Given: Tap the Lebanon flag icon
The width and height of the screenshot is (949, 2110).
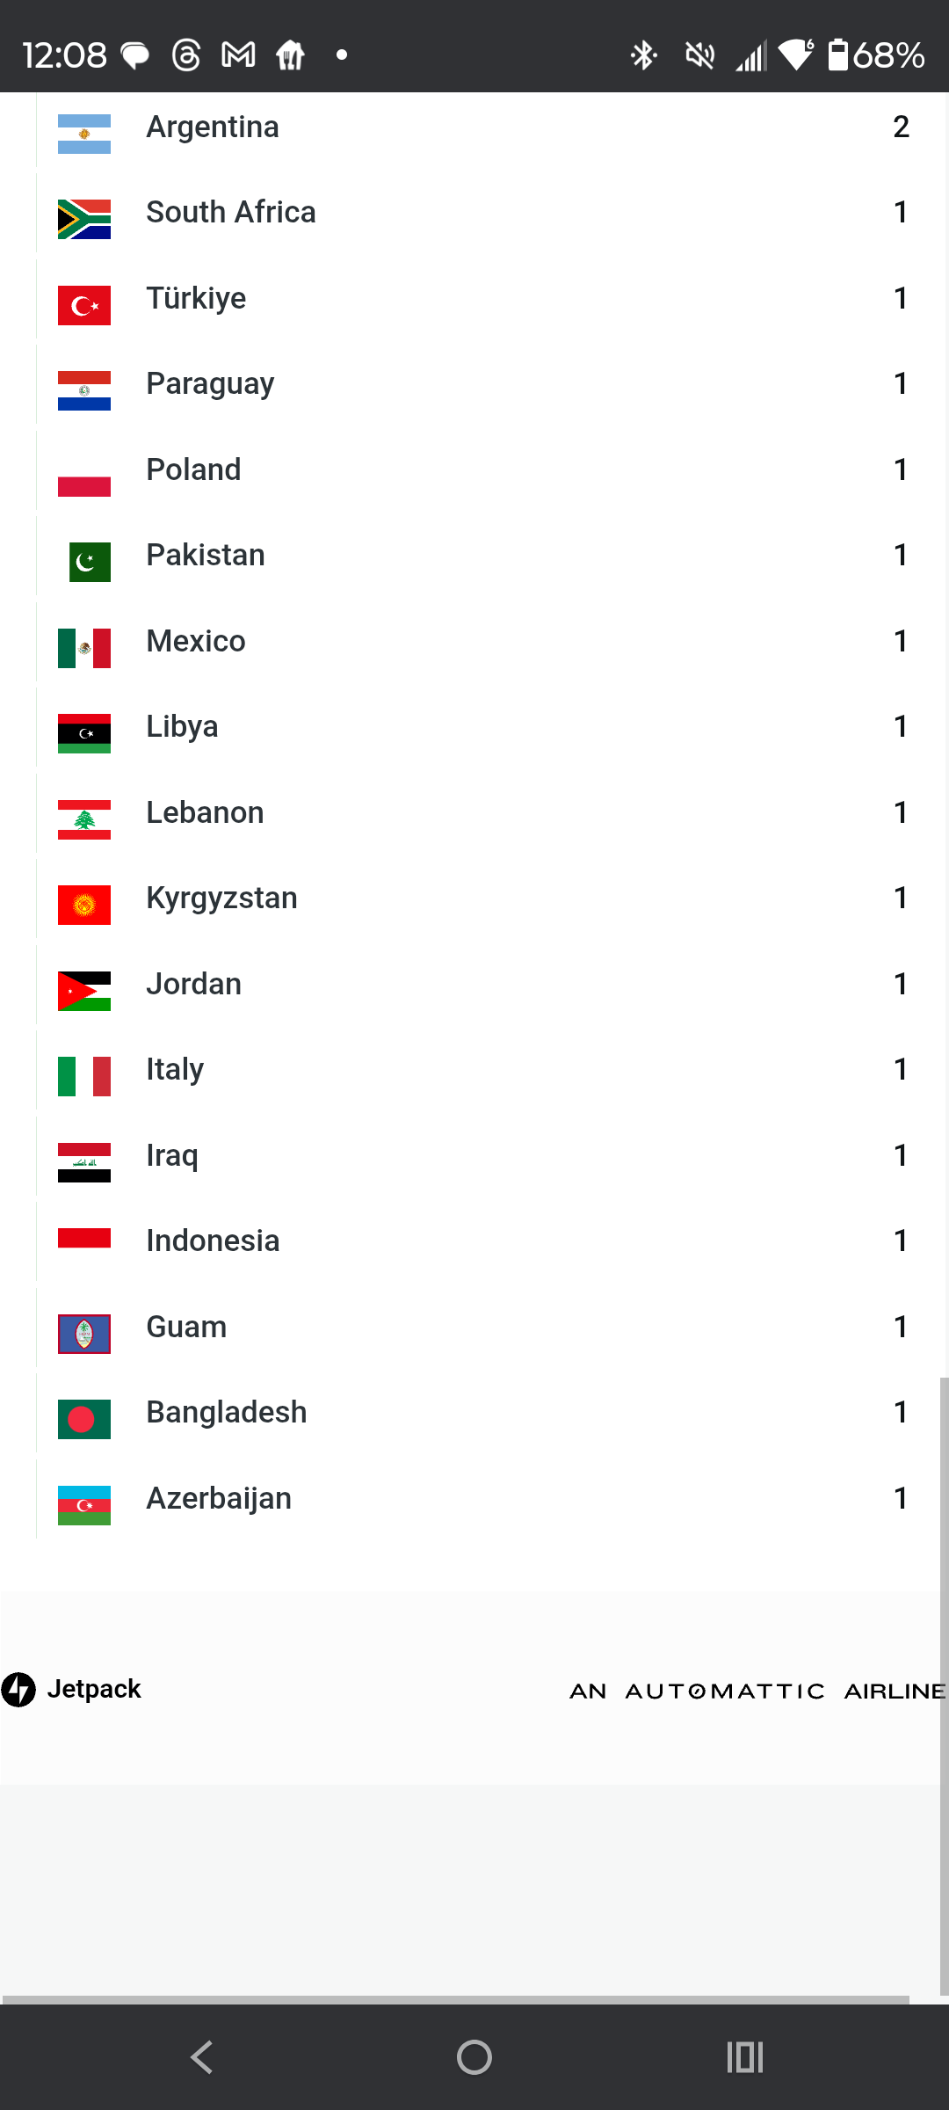Looking at the screenshot, I should (84, 819).
